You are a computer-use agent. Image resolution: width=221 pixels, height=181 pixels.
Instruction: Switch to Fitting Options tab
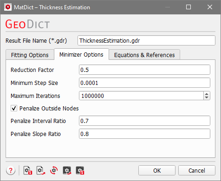(x=30, y=55)
